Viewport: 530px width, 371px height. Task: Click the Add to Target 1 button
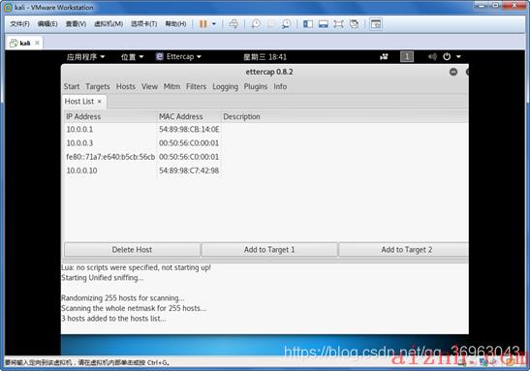[269, 250]
